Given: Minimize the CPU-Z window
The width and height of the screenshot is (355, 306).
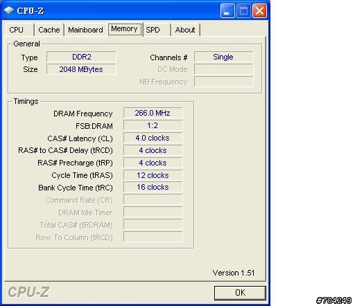Looking at the screenshot, I should click(x=227, y=10).
